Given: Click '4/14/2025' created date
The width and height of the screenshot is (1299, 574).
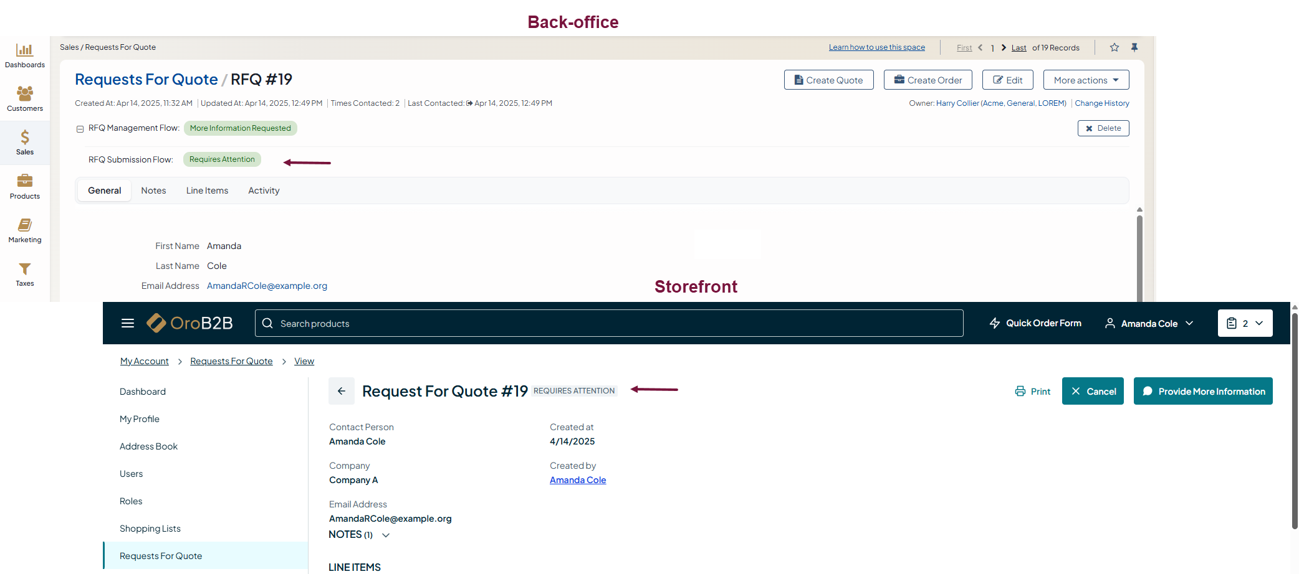Looking at the screenshot, I should pos(572,441).
